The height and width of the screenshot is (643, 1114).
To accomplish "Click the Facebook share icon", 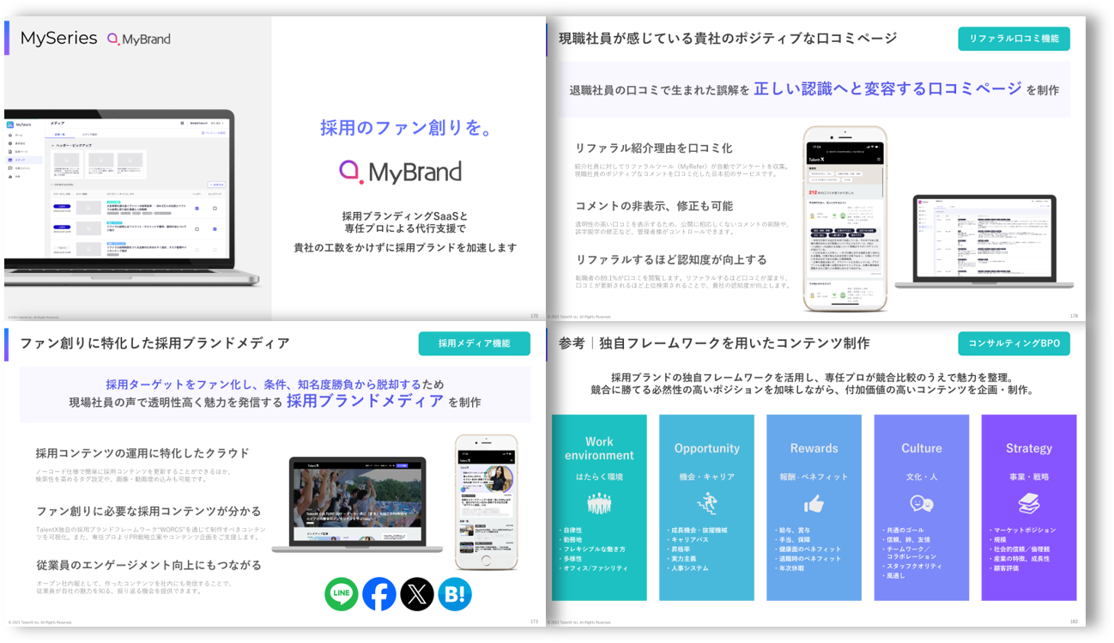I will point(379,594).
